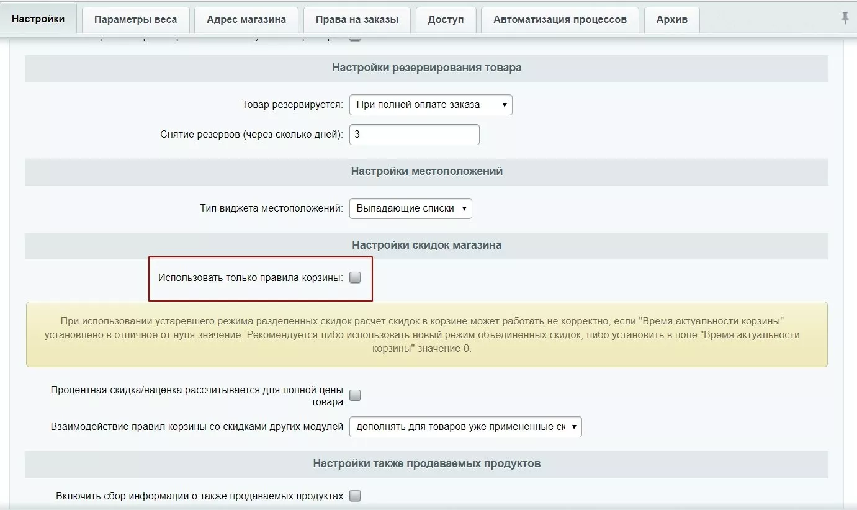Click Взаимодействие правил корзины со скидками label
Image resolution: width=857 pixels, height=510 pixels.
197,427
